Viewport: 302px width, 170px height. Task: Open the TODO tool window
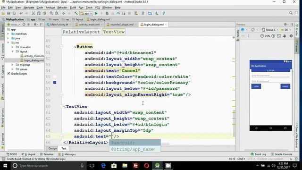[x=12, y=154]
